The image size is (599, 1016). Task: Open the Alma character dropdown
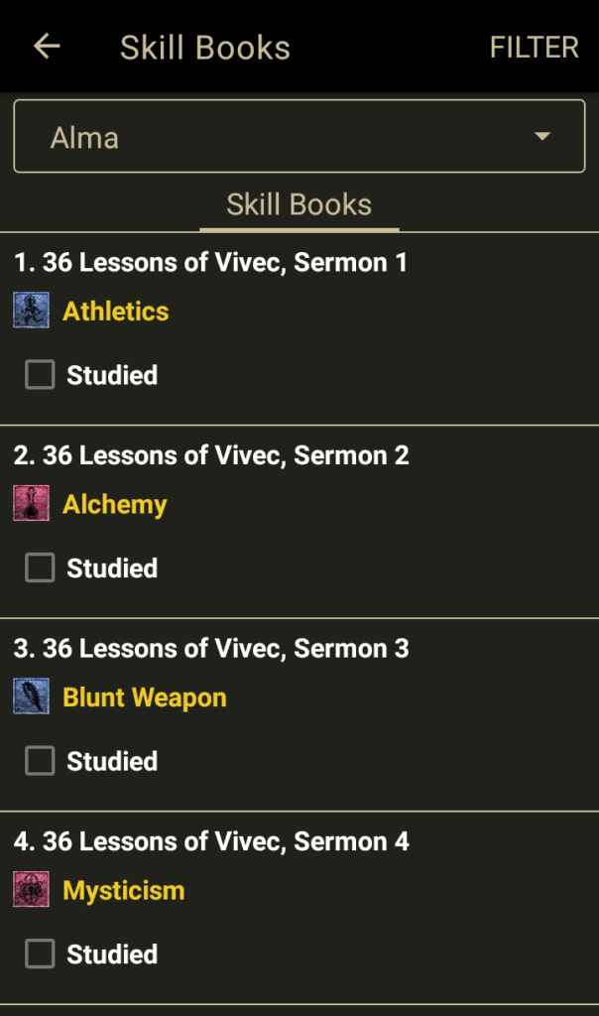(299, 137)
